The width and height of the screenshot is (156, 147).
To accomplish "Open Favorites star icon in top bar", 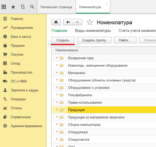I will coord(14,7).
